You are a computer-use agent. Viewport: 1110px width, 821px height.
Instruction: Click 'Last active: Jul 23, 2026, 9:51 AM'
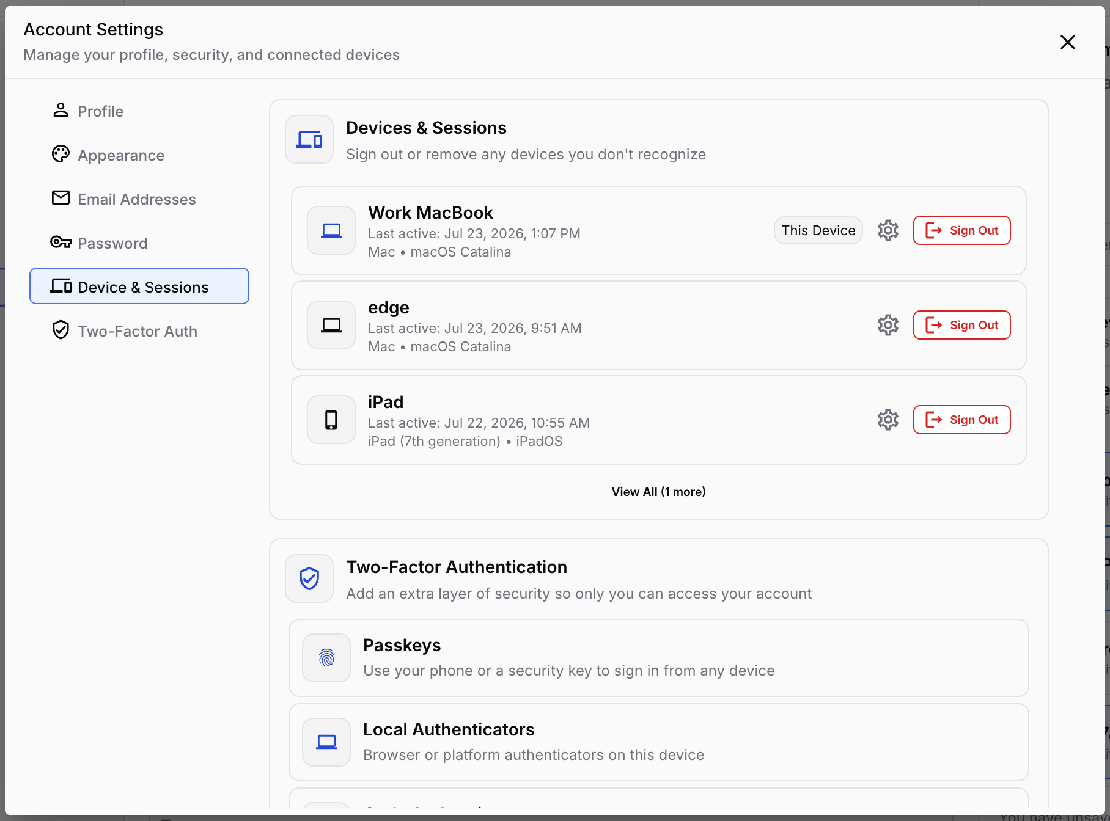pyautogui.click(x=475, y=328)
